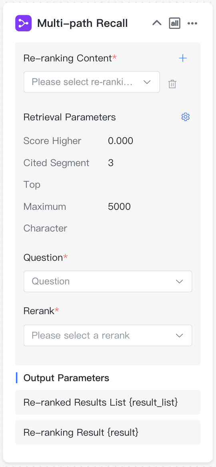Viewport: 216px width, 467px height.
Task: Expand the Question dropdown
Action: click(x=108, y=282)
